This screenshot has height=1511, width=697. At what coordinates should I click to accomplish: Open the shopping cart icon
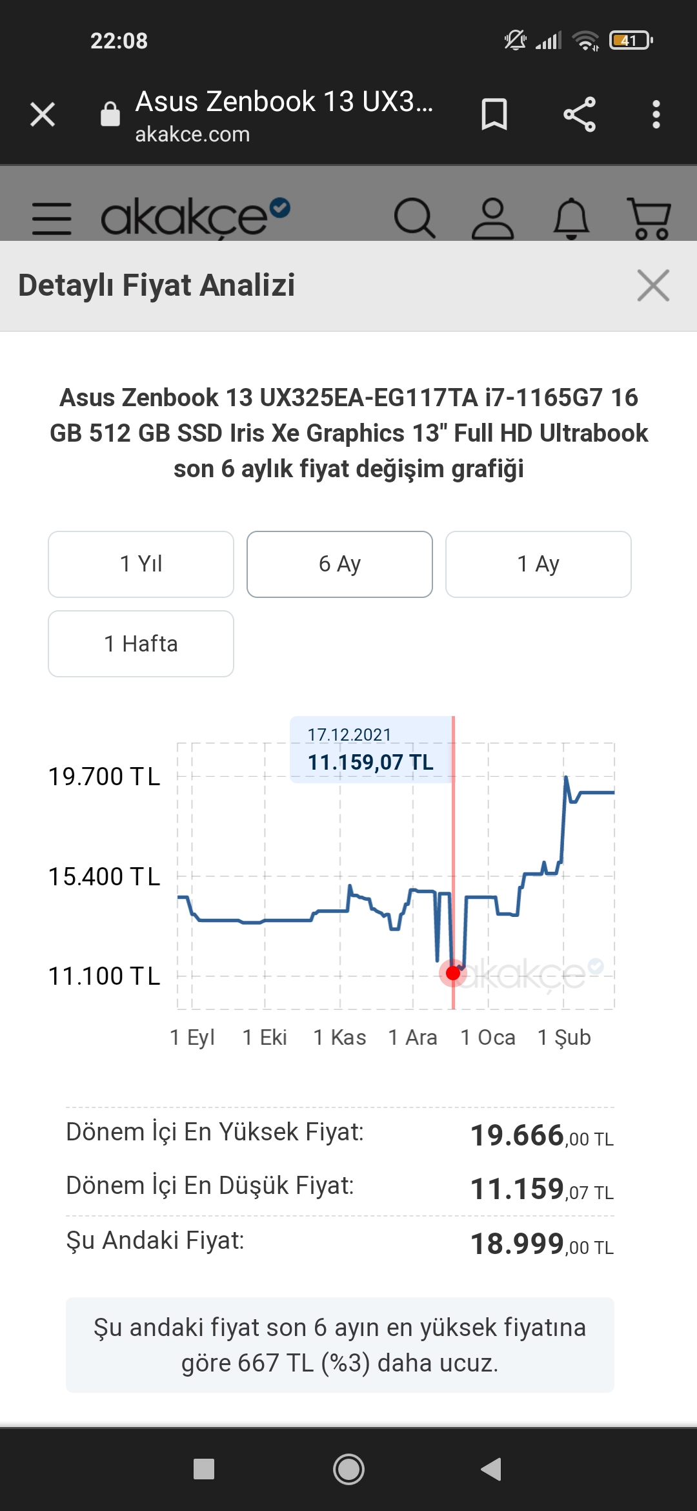[x=649, y=218]
